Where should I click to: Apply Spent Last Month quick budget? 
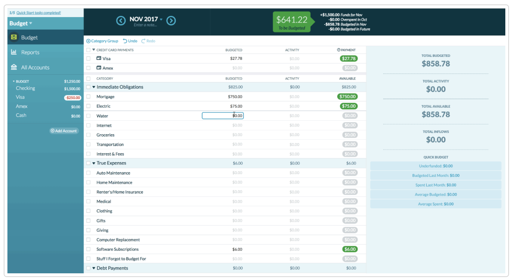tap(436, 185)
